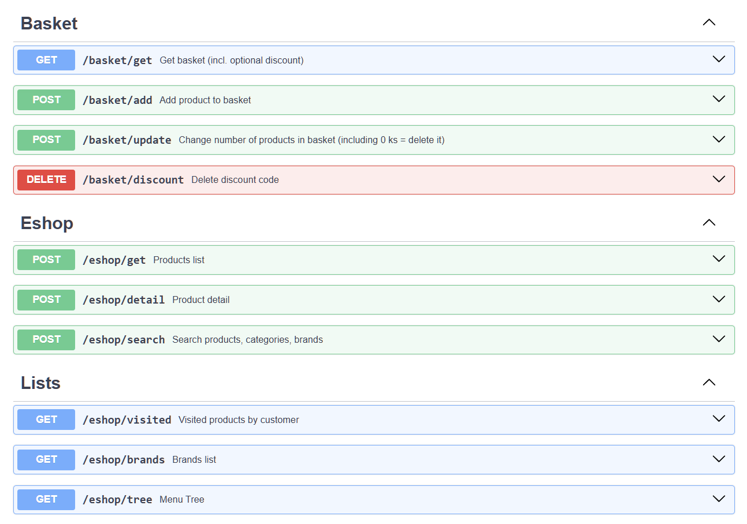Click the Lists section heading
The width and height of the screenshot is (747, 524).
(40, 383)
